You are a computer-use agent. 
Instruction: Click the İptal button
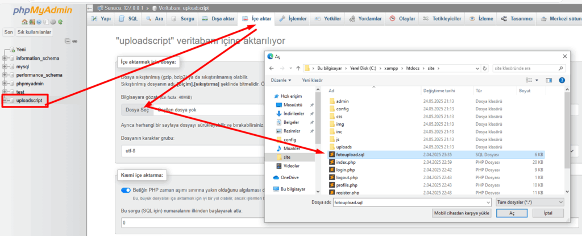pos(548,213)
